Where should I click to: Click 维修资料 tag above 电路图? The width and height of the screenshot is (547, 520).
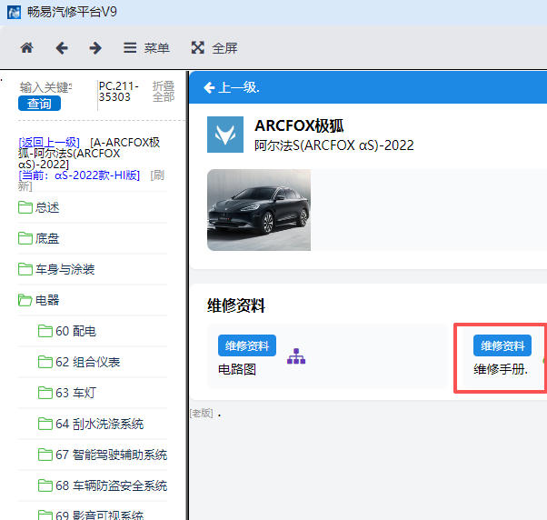point(247,345)
